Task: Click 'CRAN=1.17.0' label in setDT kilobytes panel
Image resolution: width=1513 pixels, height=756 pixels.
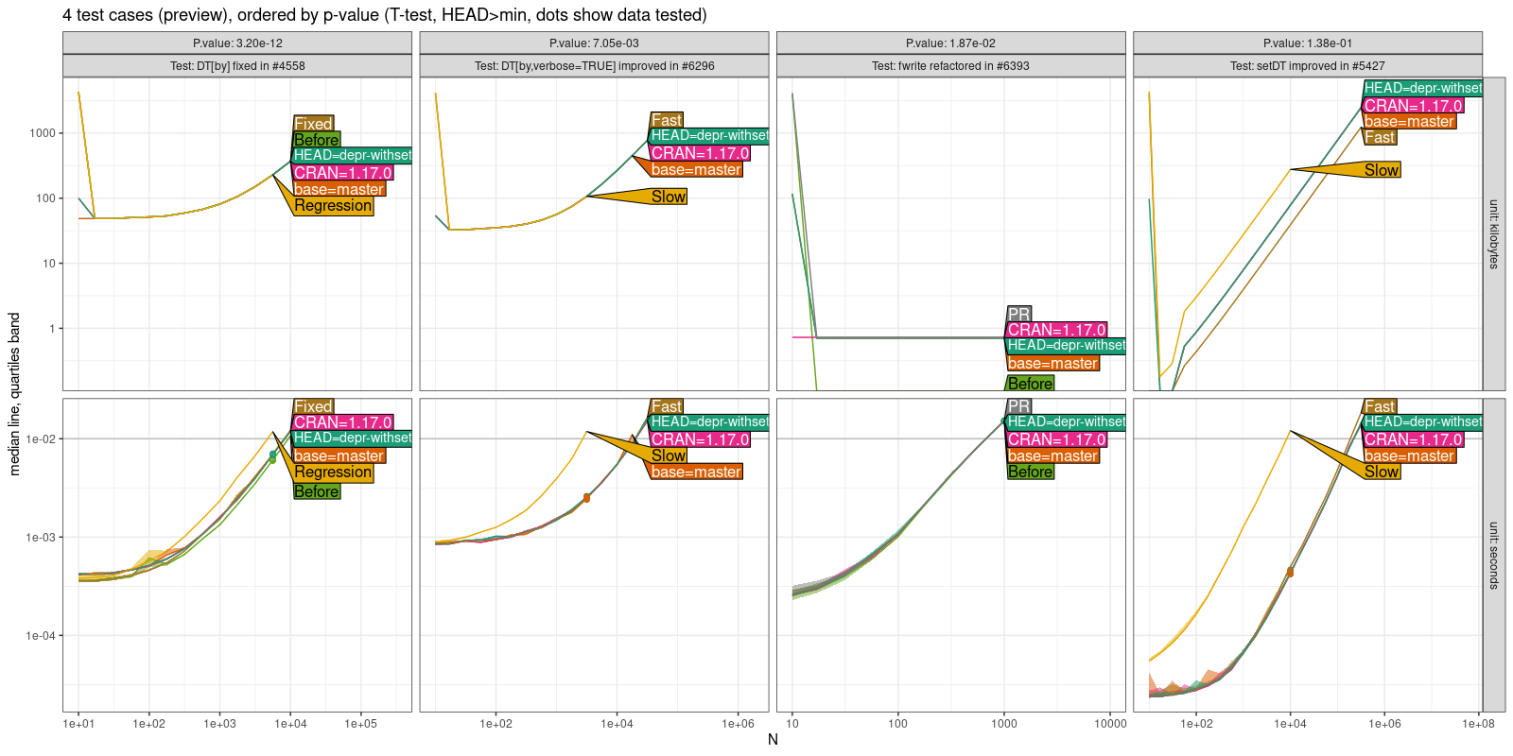Action: 1413,106
